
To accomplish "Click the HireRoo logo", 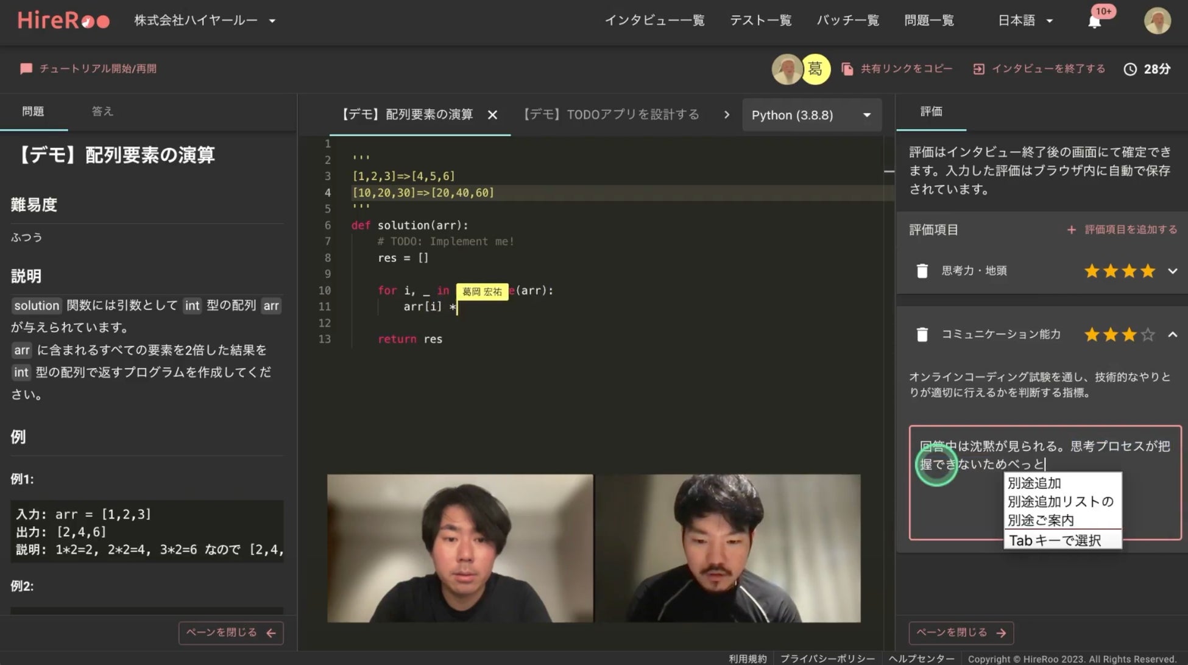I will (63, 21).
